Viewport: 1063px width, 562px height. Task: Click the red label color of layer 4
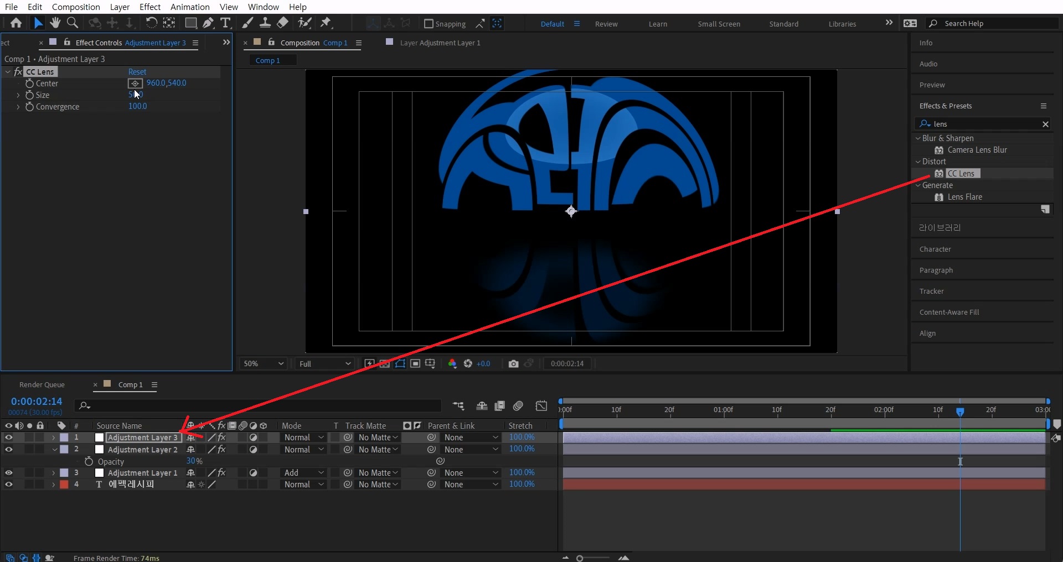64,485
